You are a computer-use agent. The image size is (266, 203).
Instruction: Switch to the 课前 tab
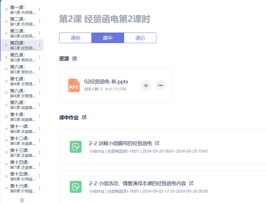[75, 38]
